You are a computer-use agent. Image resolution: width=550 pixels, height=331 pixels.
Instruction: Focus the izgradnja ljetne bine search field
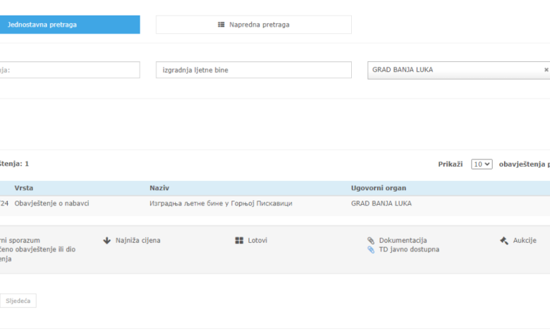pyautogui.click(x=253, y=70)
